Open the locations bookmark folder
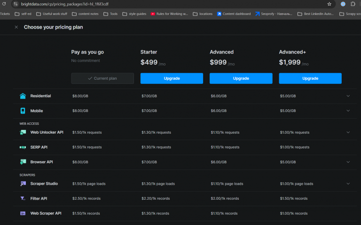Image resolution: width=361 pixels, height=225 pixels. tap(203, 14)
